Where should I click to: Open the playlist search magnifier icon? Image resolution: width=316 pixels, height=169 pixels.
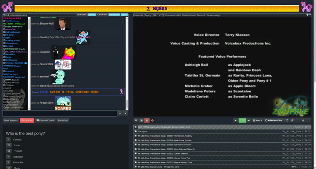[136, 120]
